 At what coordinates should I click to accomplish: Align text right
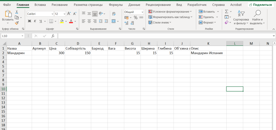(95, 21)
